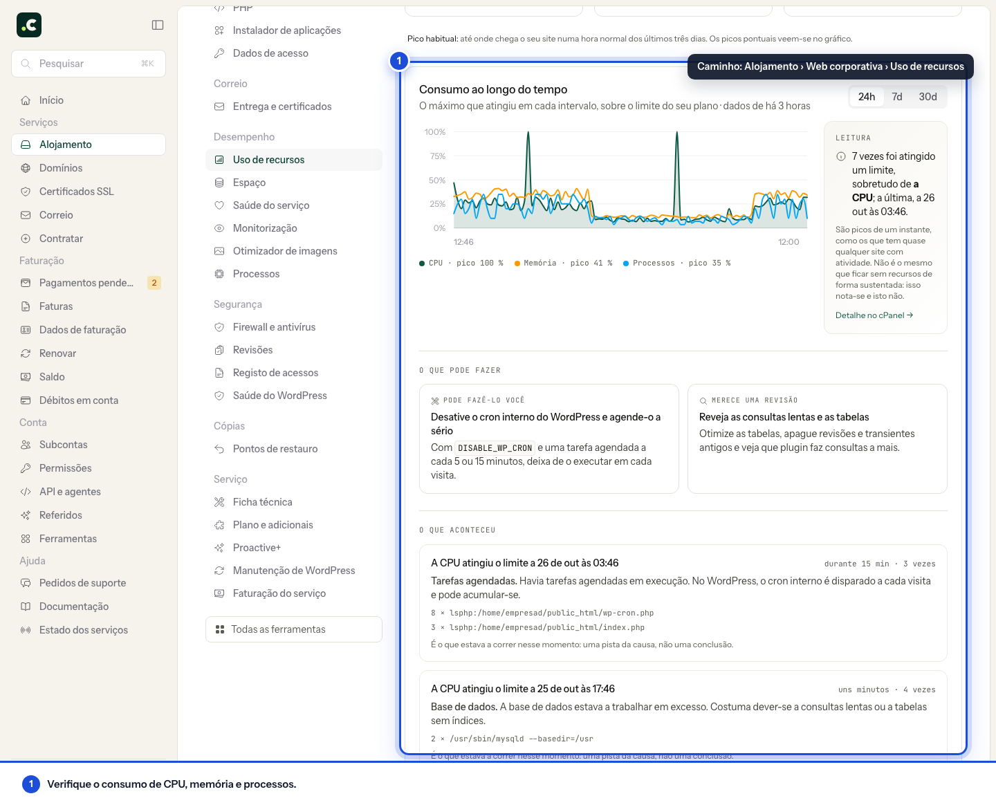Click the Saúde do serviço heart icon

tap(219, 205)
